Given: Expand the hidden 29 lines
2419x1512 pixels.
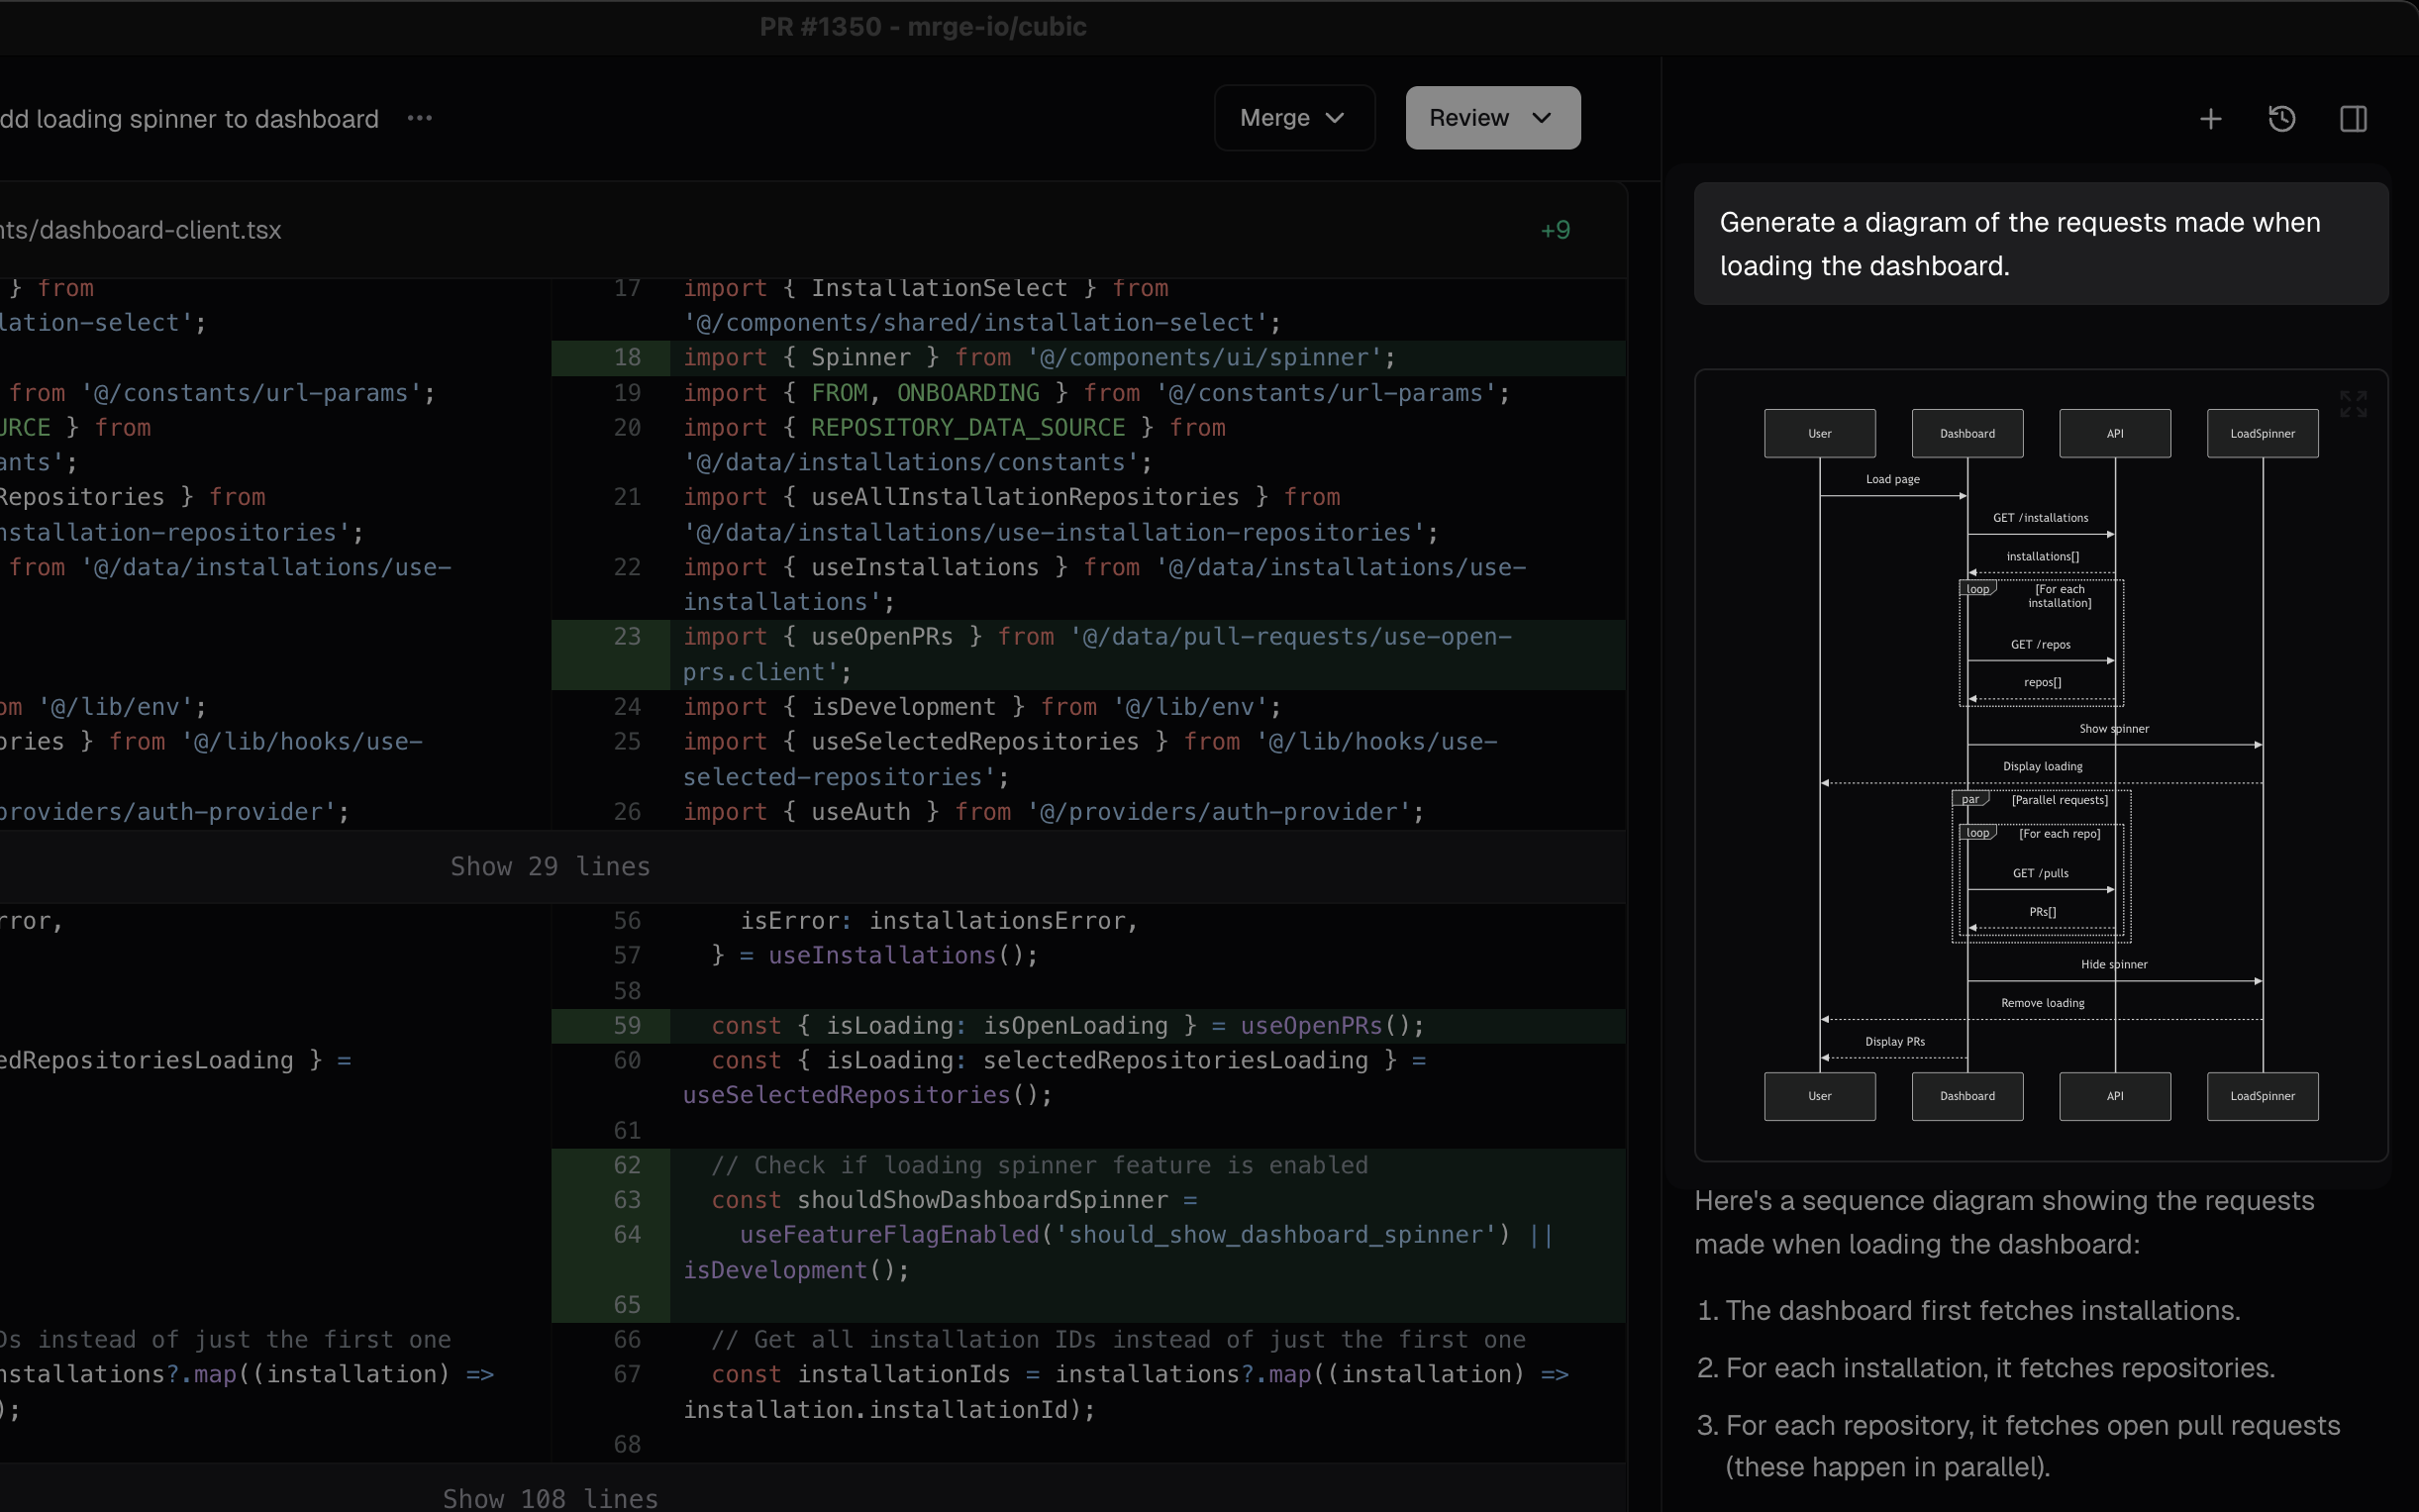Looking at the screenshot, I should 550,866.
